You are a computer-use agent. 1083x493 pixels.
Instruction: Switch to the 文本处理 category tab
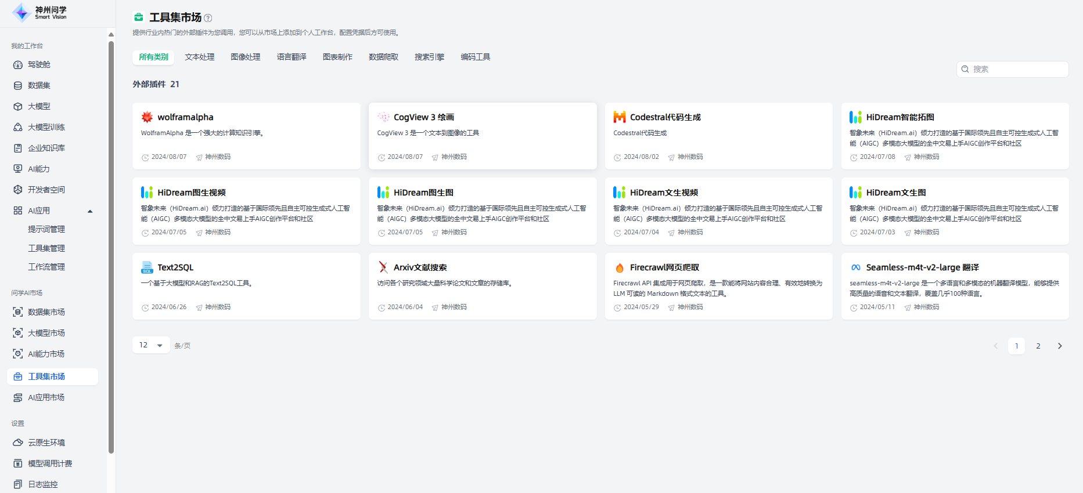coord(200,57)
